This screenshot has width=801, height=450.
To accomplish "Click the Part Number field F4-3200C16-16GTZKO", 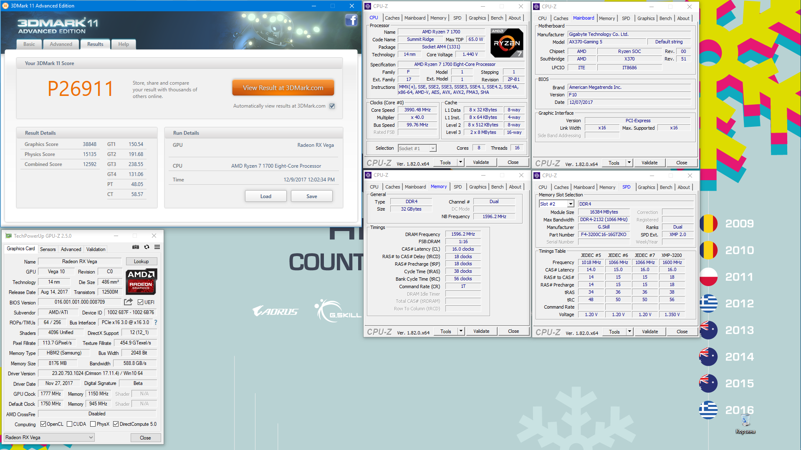I will (604, 235).
